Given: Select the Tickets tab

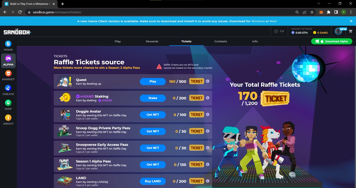Looking at the screenshot, I should [x=186, y=41].
